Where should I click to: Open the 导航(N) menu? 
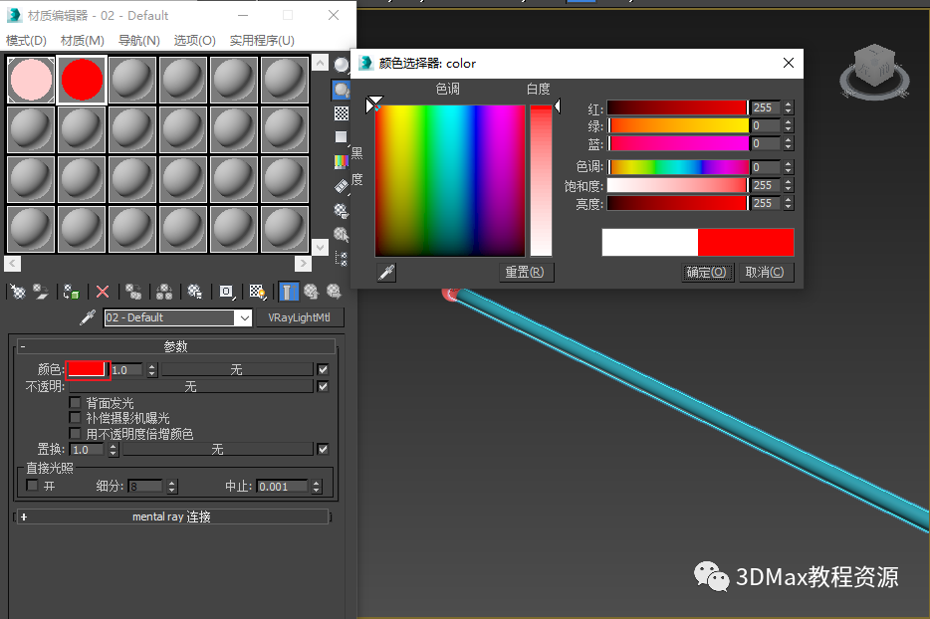(138, 41)
